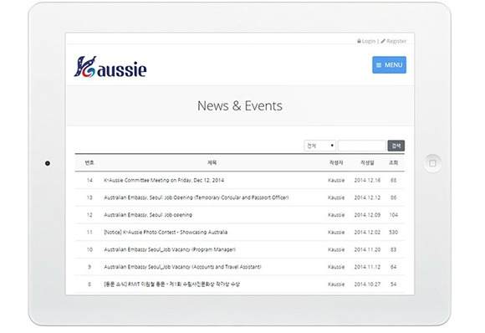The width and height of the screenshot is (485, 333).
Task: Click the author column header
Action: 336,163
